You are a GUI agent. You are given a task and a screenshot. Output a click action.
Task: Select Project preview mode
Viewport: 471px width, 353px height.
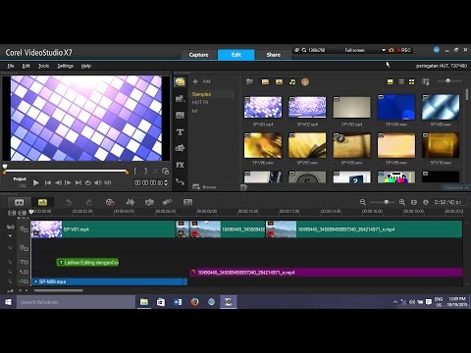point(20,179)
